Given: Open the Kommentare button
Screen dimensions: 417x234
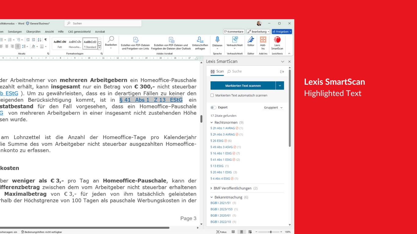Looking at the screenshot, I should pos(234,32).
